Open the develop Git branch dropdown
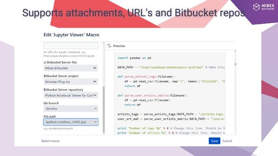Image resolution: width=278 pixels, height=156 pixels. pyautogui.click(x=71, y=109)
